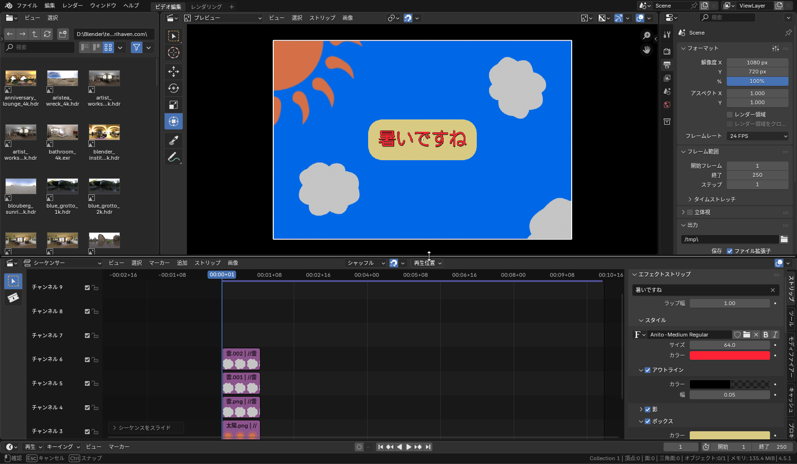The image size is (797, 464).
Task: Collapse the フレーム範囲 panel
Action: [703, 152]
